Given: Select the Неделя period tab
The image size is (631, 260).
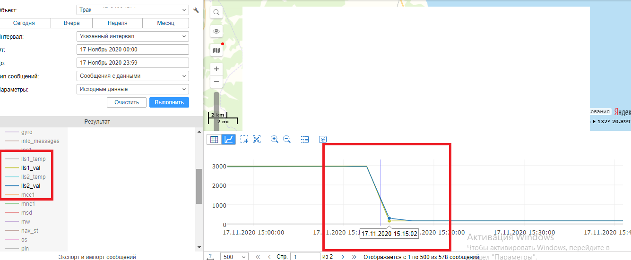Looking at the screenshot, I should point(117,23).
